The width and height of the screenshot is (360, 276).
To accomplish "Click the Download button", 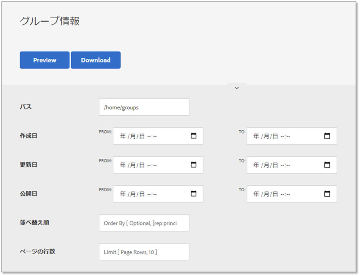I will click(x=95, y=60).
